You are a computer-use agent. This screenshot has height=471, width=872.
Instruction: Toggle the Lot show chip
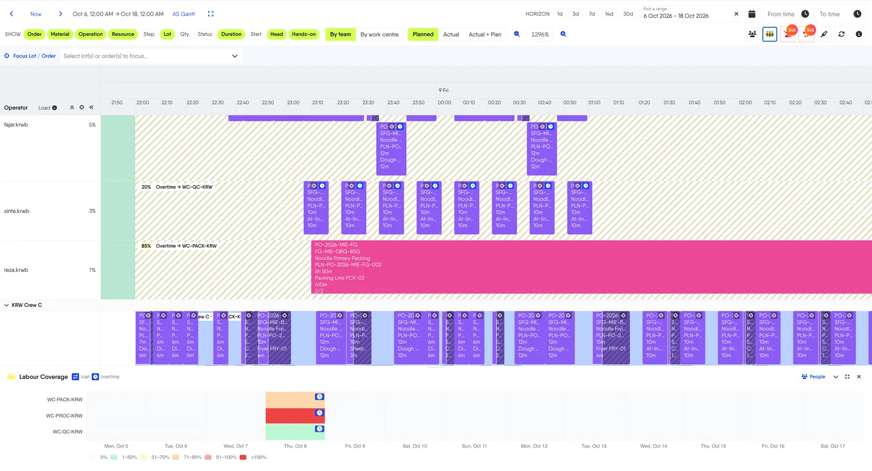tap(167, 34)
